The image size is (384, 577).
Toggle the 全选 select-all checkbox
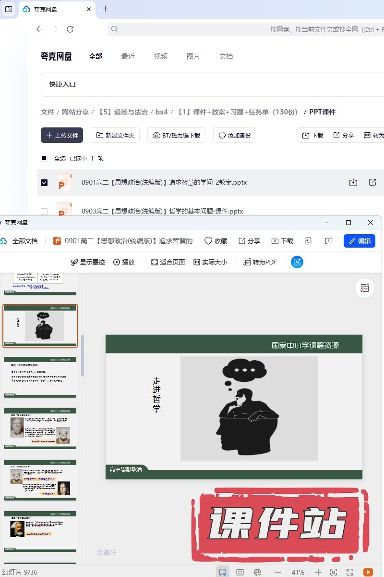point(44,158)
